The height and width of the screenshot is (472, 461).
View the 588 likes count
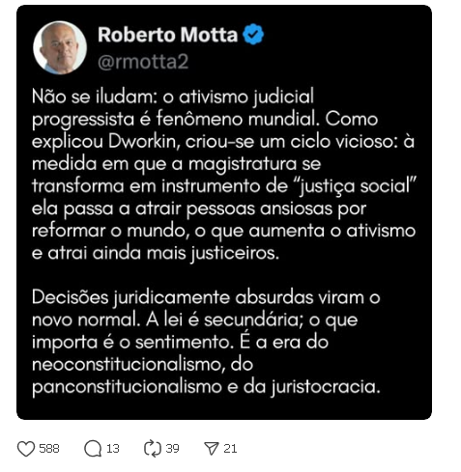[x=49, y=449]
